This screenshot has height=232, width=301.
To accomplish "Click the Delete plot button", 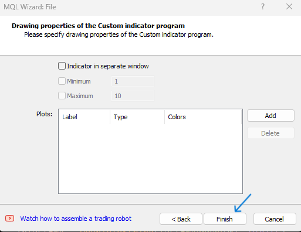I will (270, 133).
